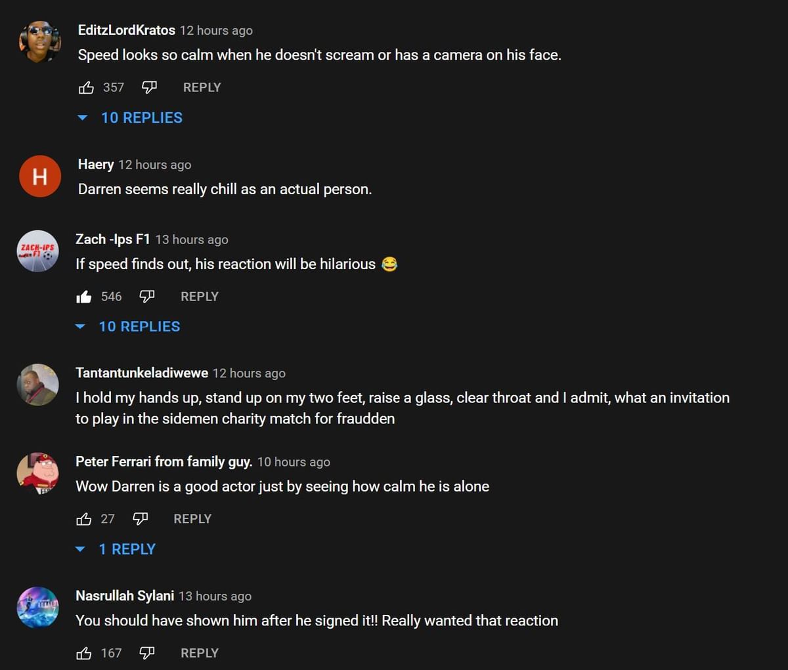Open the timestamp of Haery's comment
This screenshot has width=788, height=670.
(155, 164)
